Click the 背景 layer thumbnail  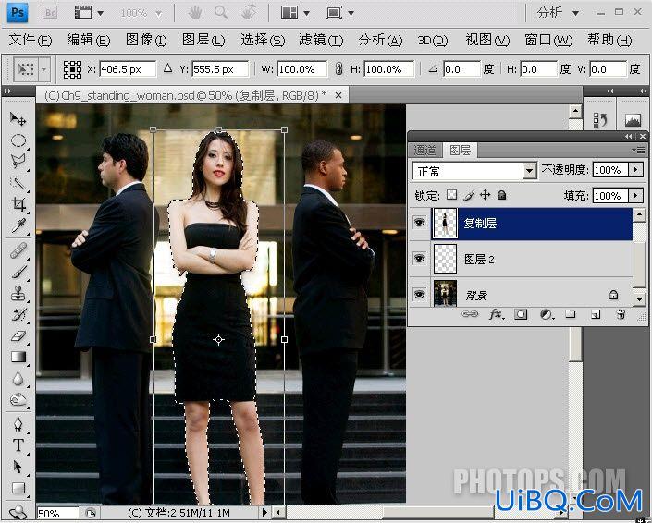pos(445,293)
